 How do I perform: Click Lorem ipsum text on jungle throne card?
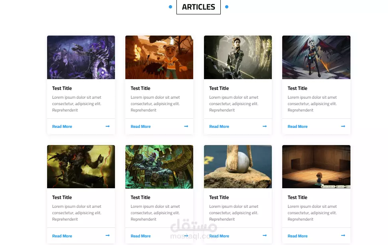click(155, 213)
